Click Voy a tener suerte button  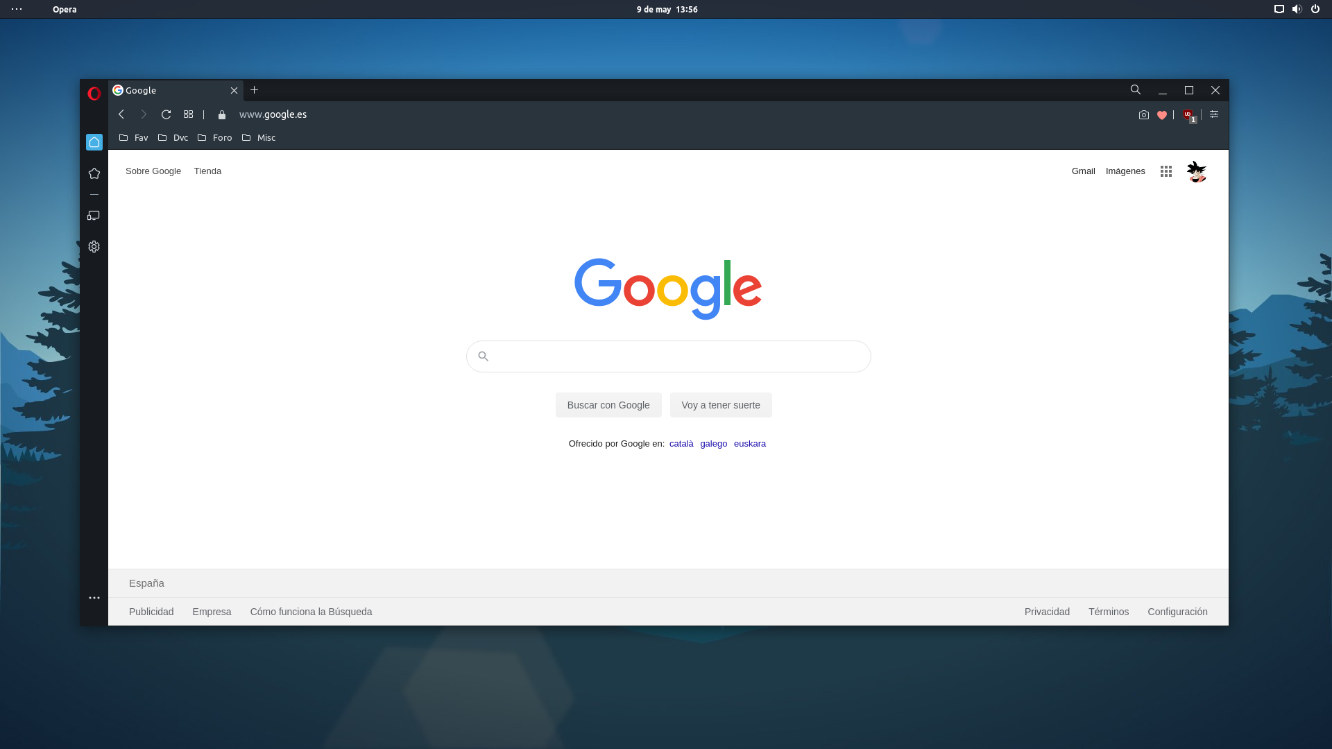(721, 405)
